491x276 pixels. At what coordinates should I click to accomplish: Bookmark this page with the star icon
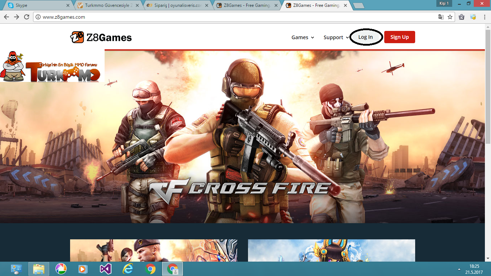tap(450, 17)
